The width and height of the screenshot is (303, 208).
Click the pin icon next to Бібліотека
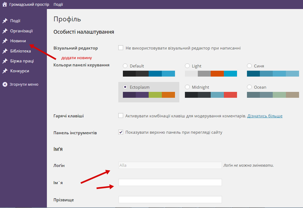pyautogui.click(x=5, y=51)
